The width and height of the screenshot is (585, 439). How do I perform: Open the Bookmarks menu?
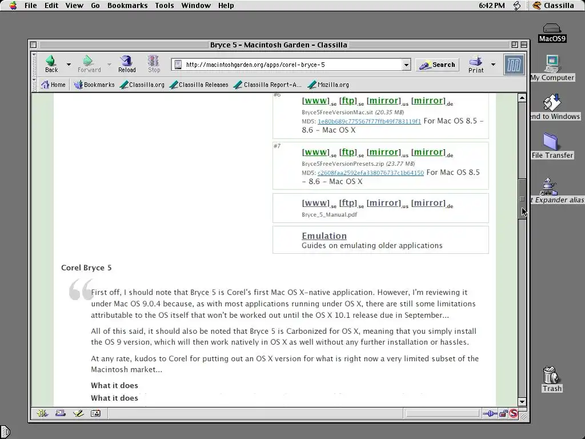[127, 6]
